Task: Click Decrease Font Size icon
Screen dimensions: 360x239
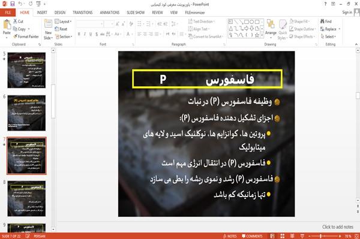Action: pos(123,24)
